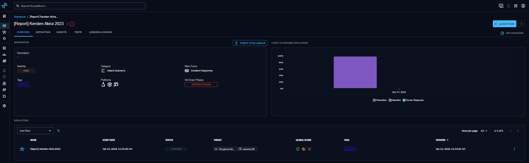This screenshot has width=529, height=163.
Task: Click the scheduling clock icon beside Not scheduled
Action: [502, 33]
